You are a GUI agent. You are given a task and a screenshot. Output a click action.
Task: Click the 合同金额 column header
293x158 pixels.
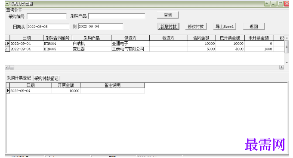(201, 38)
